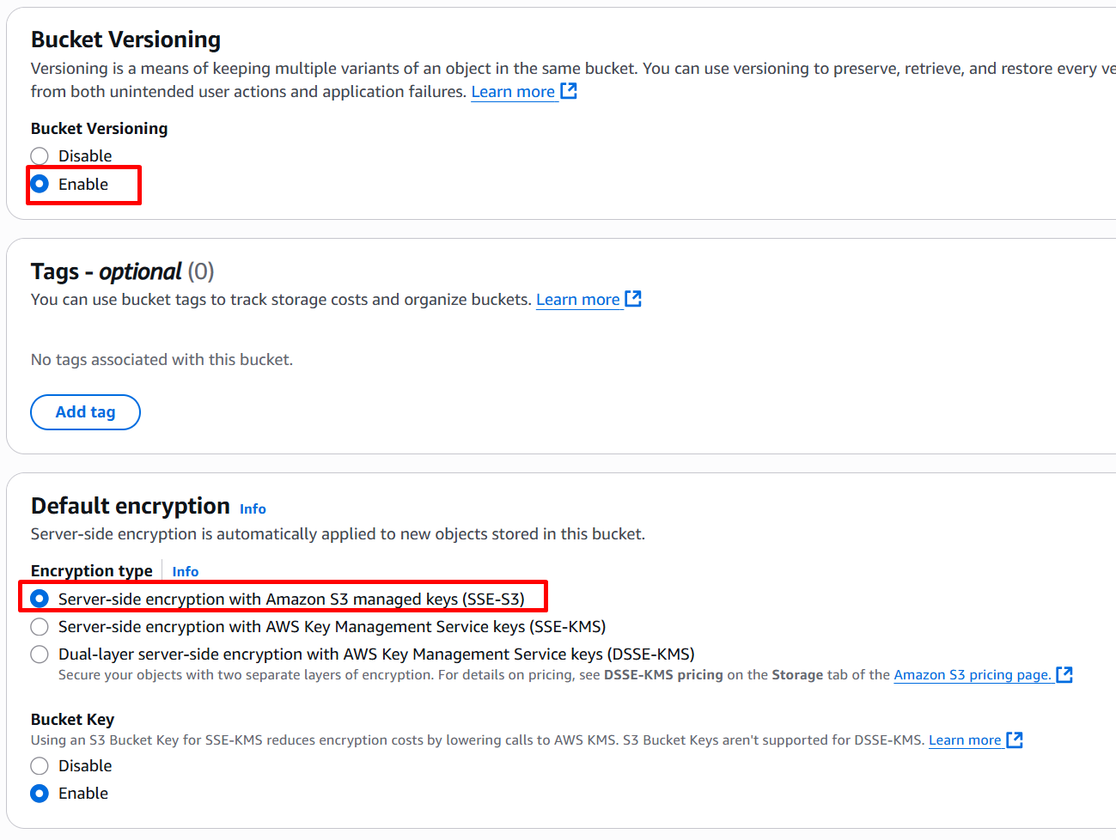Viewport: 1116px width, 840px height.
Task: Select Disable under Bucket Key
Action: 40,765
